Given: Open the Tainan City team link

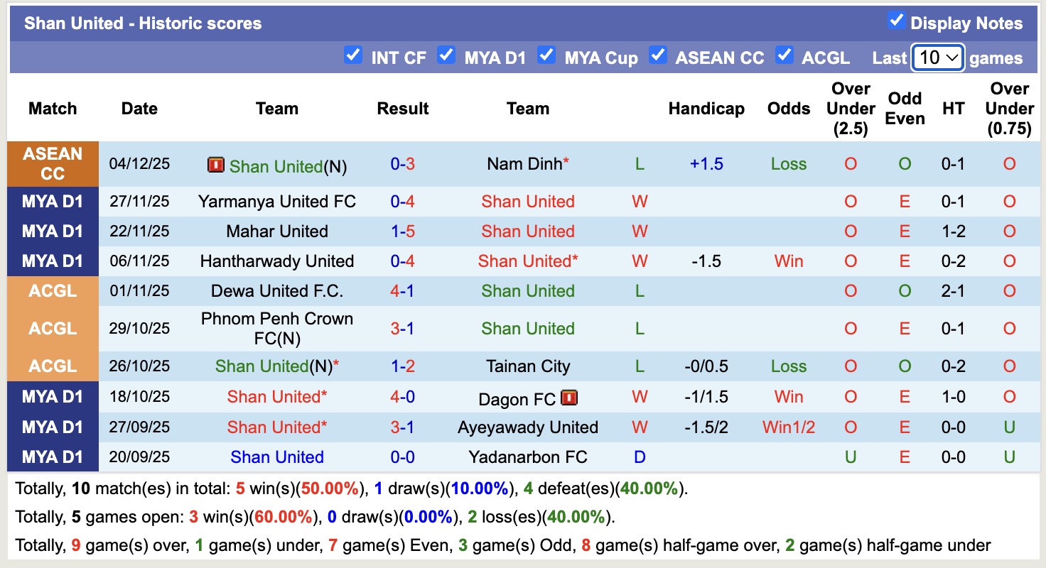Looking at the screenshot, I should (x=528, y=366).
